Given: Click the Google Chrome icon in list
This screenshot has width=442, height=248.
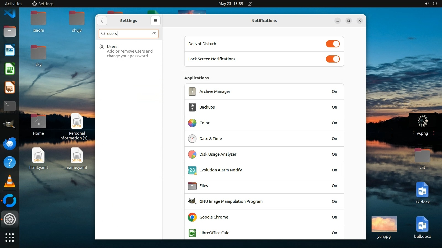Looking at the screenshot, I should [192, 217].
